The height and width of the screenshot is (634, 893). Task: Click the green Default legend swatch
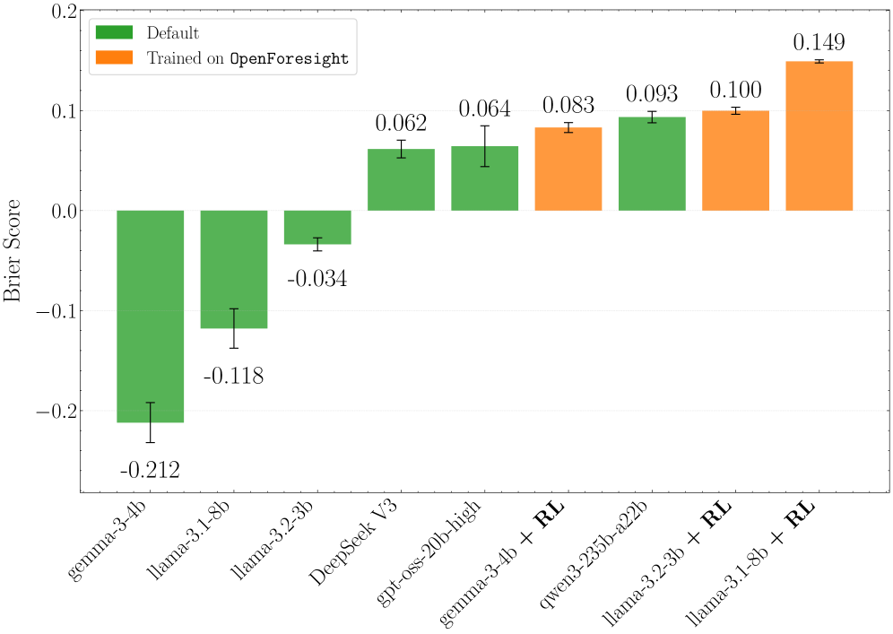(x=114, y=33)
